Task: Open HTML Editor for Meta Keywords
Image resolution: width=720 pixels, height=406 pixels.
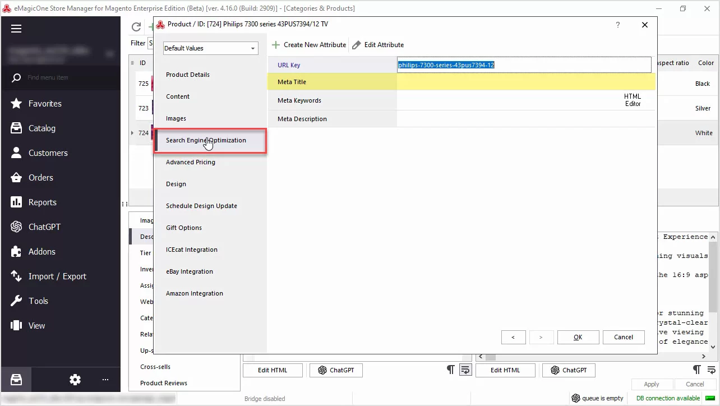Action: 633,100
